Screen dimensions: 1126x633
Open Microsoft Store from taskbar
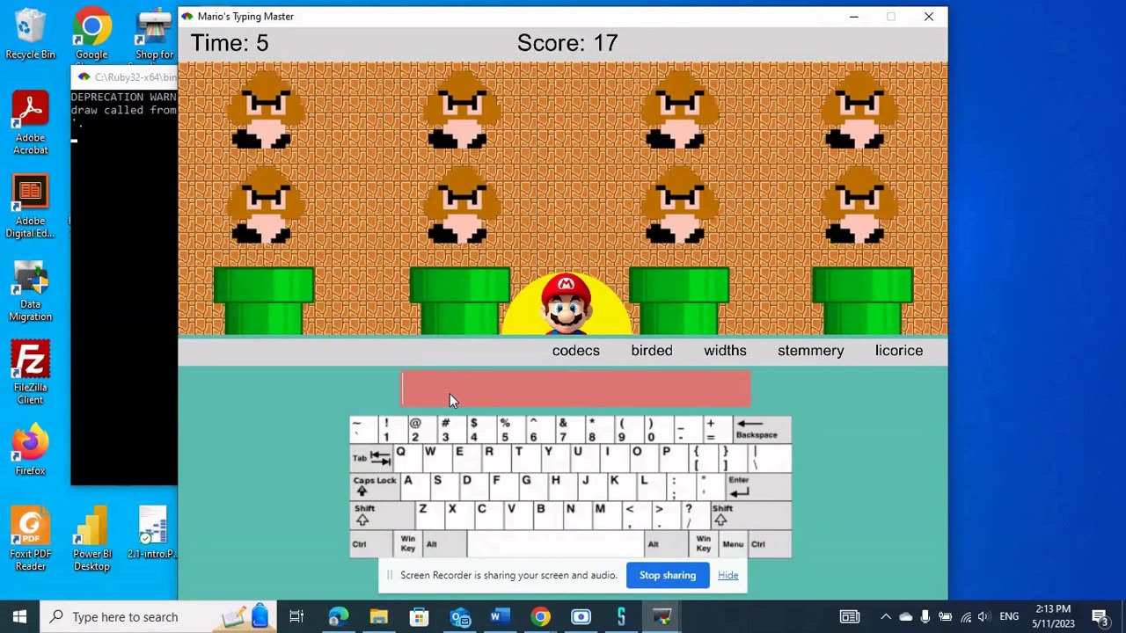(420, 616)
